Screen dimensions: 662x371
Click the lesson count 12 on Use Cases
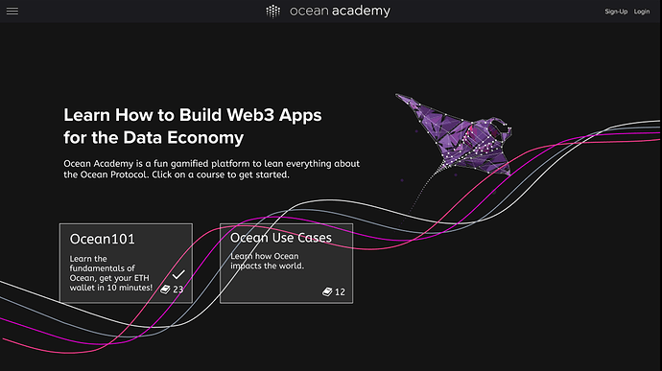point(340,292)
